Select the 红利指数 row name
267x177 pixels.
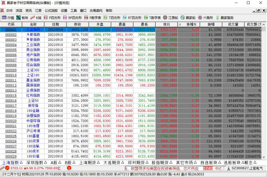[x=33, y=95]
